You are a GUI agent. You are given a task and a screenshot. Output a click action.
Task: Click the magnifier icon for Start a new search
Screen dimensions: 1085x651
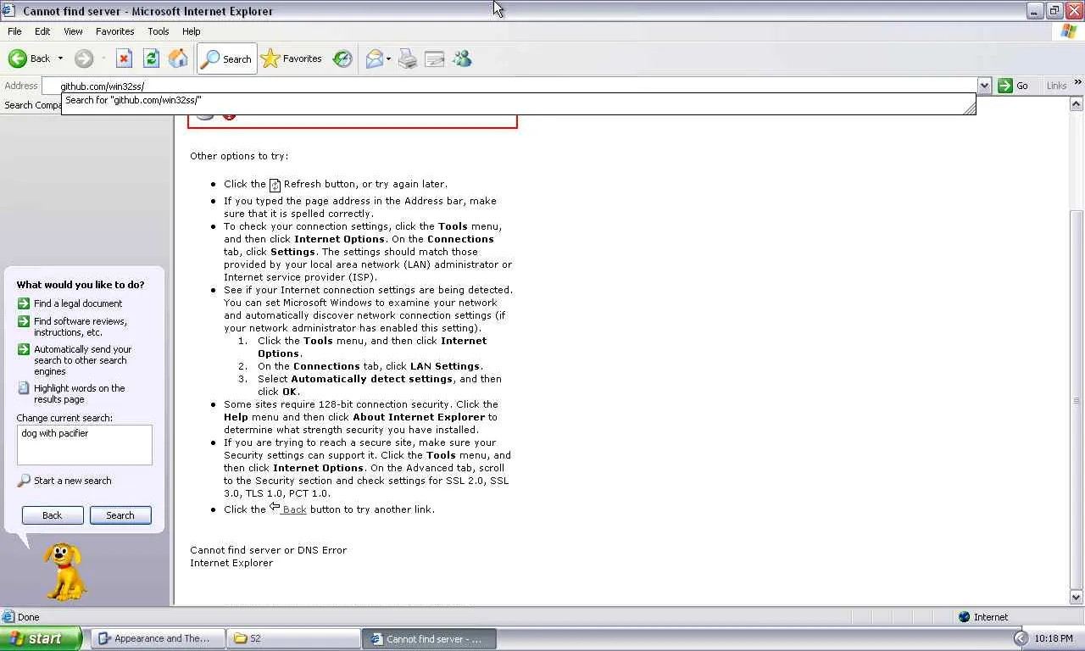(x=24, y=481)
